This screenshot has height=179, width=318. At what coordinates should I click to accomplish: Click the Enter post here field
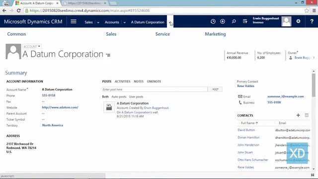[x=155, y=89]
